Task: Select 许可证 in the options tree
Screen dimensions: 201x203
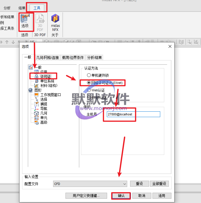Action: coord(45,76)
